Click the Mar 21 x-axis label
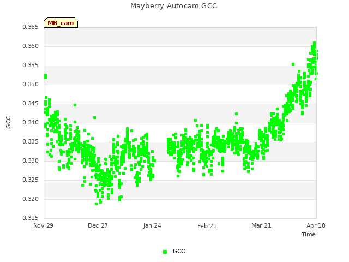349x262 pixels. click(261, 225)
